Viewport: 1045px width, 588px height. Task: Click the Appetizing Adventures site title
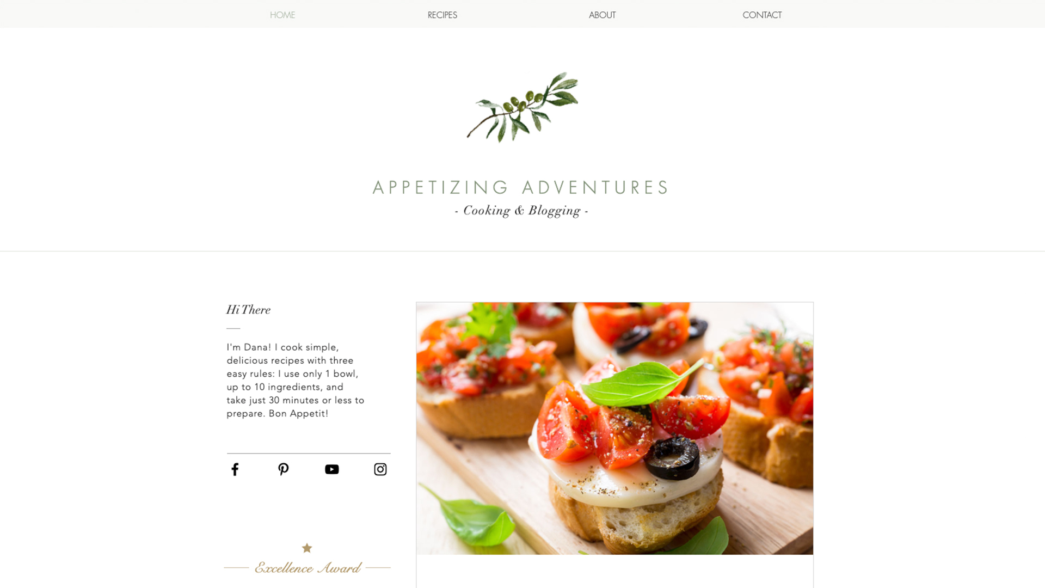(522, 187)
